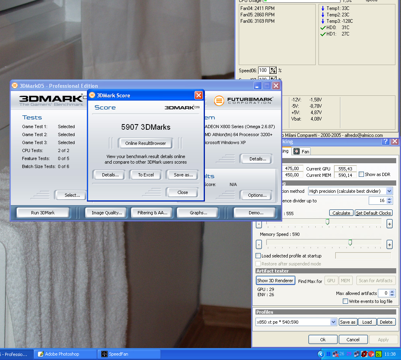Viewport: 401px width, 360px height.
Task: Click the Close button in the Score dialog
Action: click(x=182, y=192)
